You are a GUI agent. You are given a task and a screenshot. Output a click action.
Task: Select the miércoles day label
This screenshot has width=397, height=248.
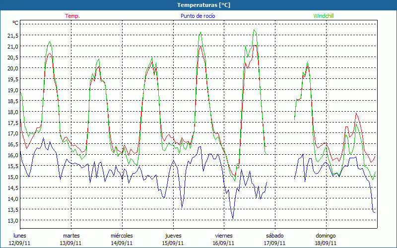[122, 236]
